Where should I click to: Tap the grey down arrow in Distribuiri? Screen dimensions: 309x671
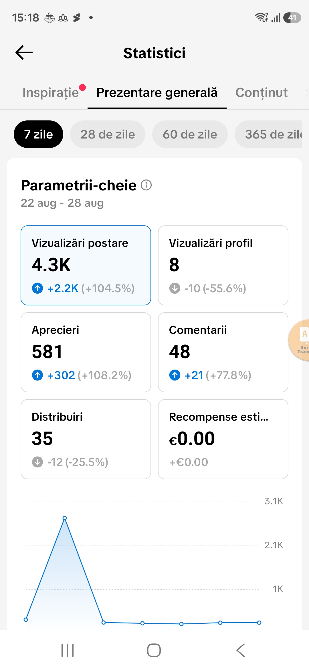[x=37, y=462]
